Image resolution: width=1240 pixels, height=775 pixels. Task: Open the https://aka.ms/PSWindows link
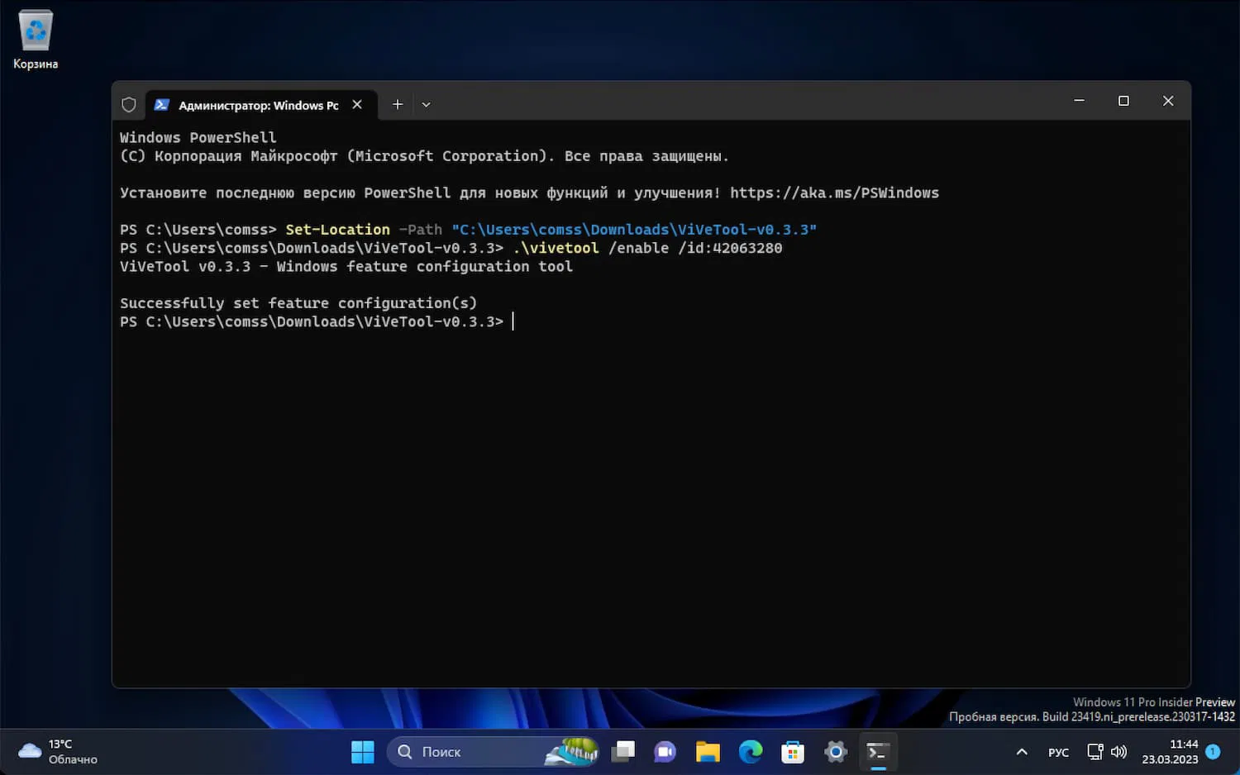834,193
